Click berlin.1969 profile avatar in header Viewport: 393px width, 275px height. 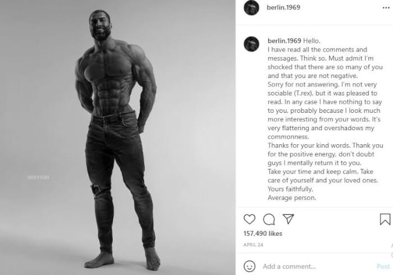[252, 8]
